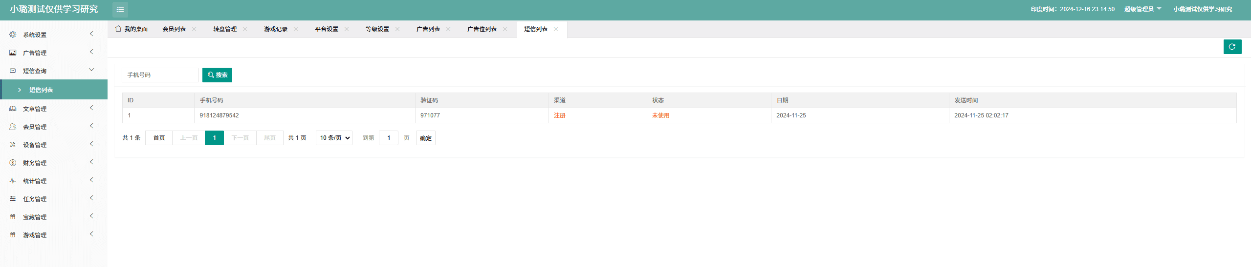Viewport: 1251px width, 267px height.
Task: Click the jump-to-page number input
Action: pyautogui.click(x=389, y=138)
